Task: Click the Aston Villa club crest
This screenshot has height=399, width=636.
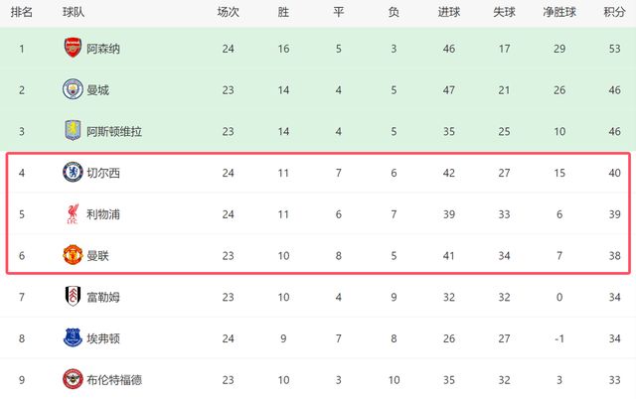Action: point(73,131)
